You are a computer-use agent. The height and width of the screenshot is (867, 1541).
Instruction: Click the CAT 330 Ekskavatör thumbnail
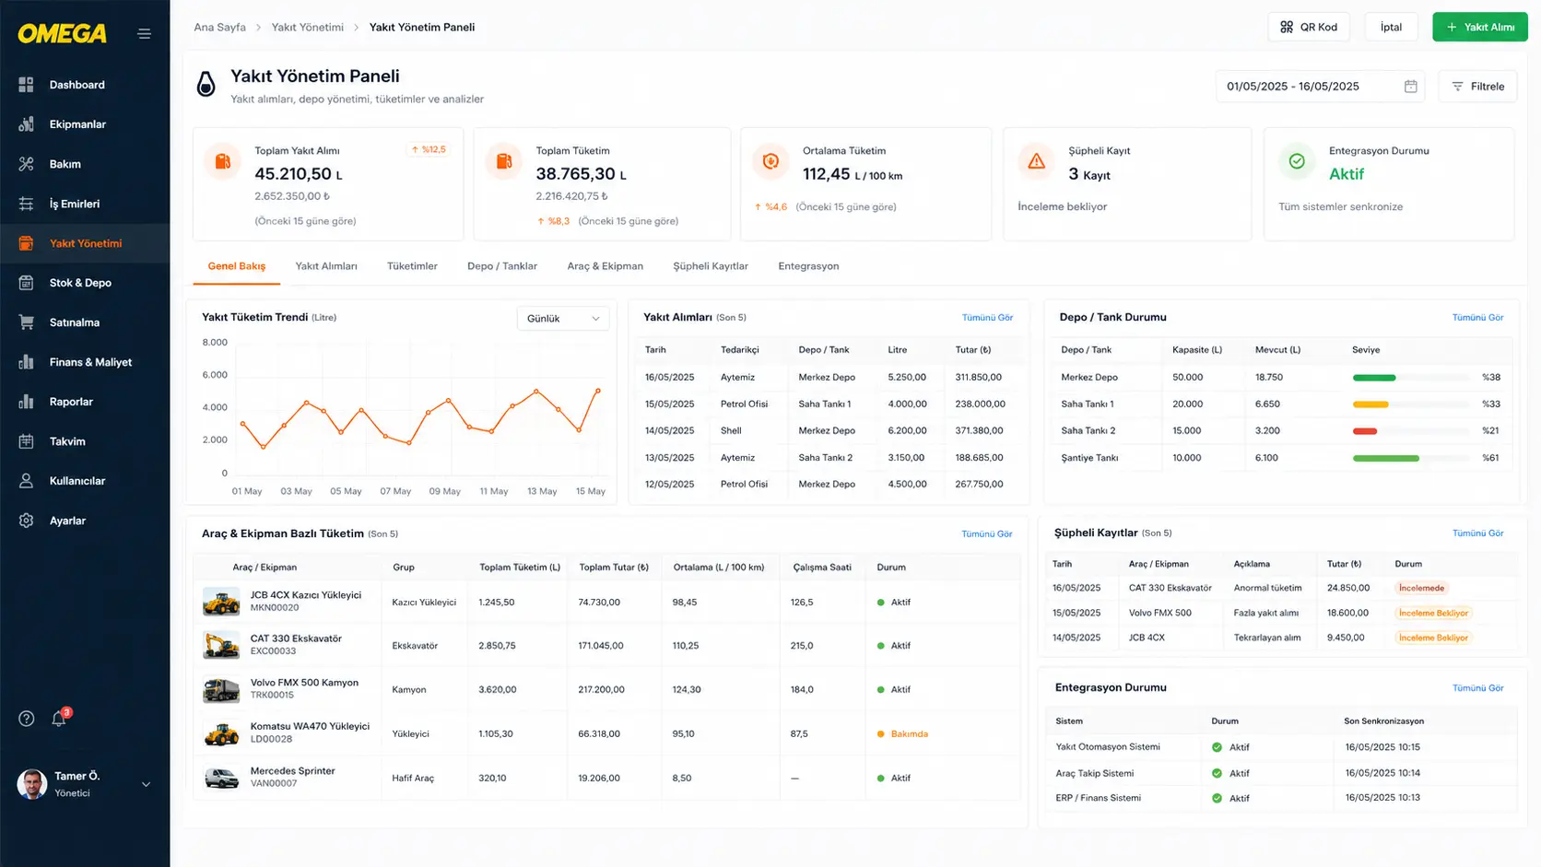coord(221,645)
